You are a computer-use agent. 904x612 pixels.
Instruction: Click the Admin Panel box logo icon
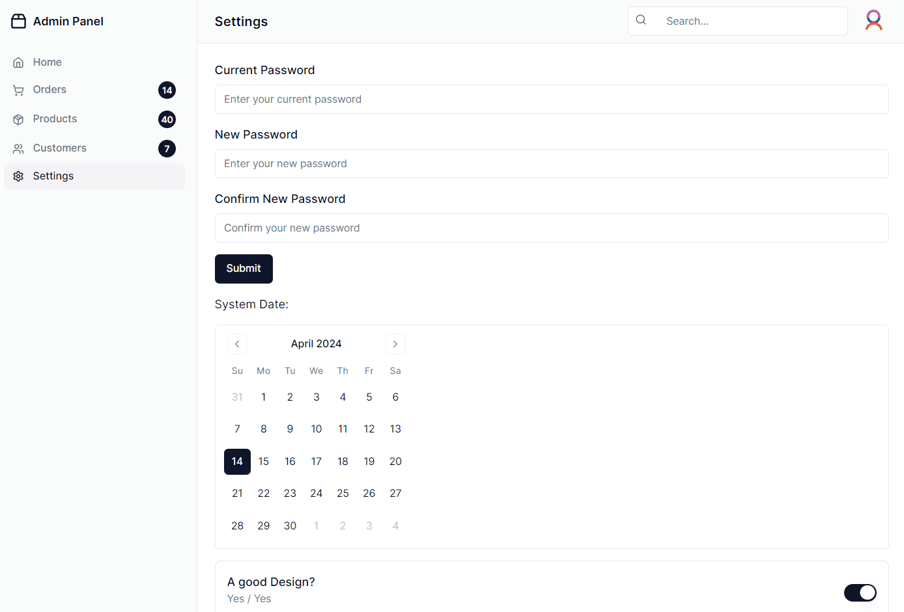coord(19,21)
